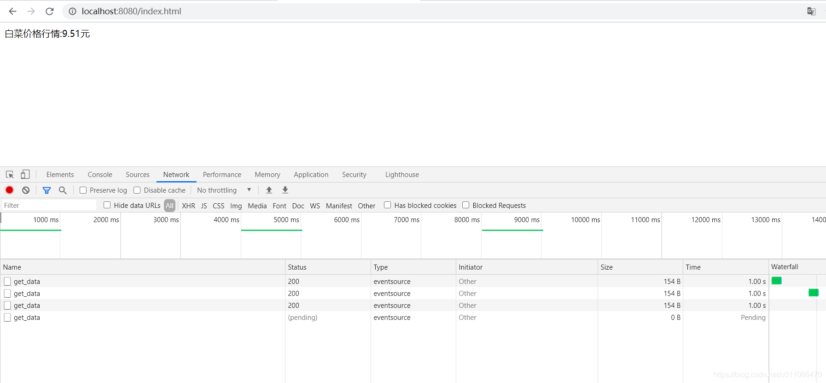Click the import HAR upload icon
This screenshot has height=383, width=826.
[269, 190]
